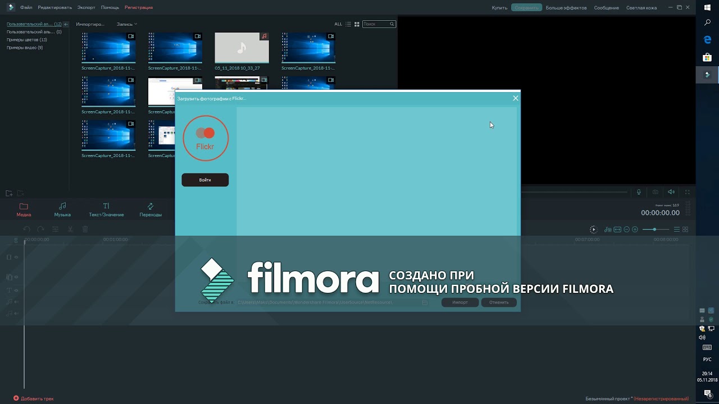Take snapshot with camera icon
Viewport: 719px width, 404px height.
pos(655,192)
